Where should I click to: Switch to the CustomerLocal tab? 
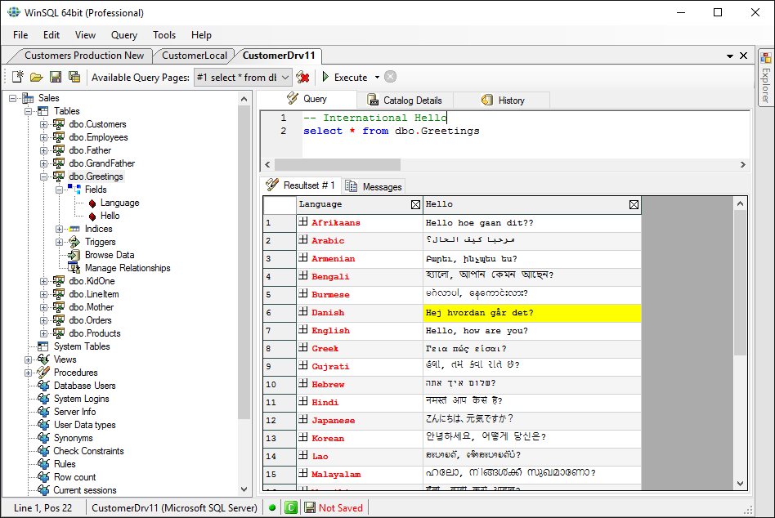coord(195,56)
